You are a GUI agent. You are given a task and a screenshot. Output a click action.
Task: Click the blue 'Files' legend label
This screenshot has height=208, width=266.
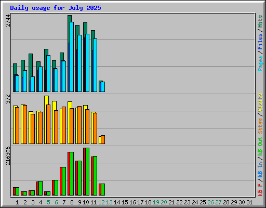pyautogui.click(x=260, y=41)
